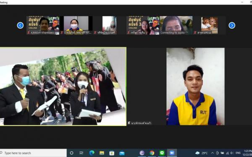The width and height of the screenshot is (252, 157).
Task: Open purple browser icon in taskbar
Action: click(142, 153)
